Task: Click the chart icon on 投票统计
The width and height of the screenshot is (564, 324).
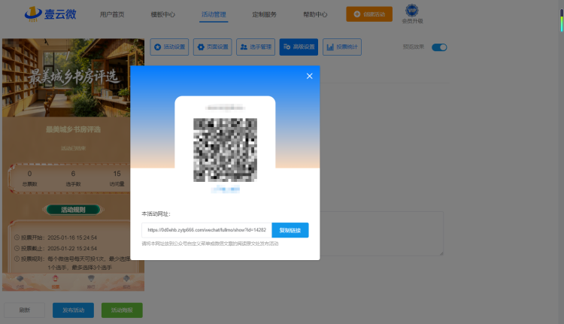Action: (330, 47)
